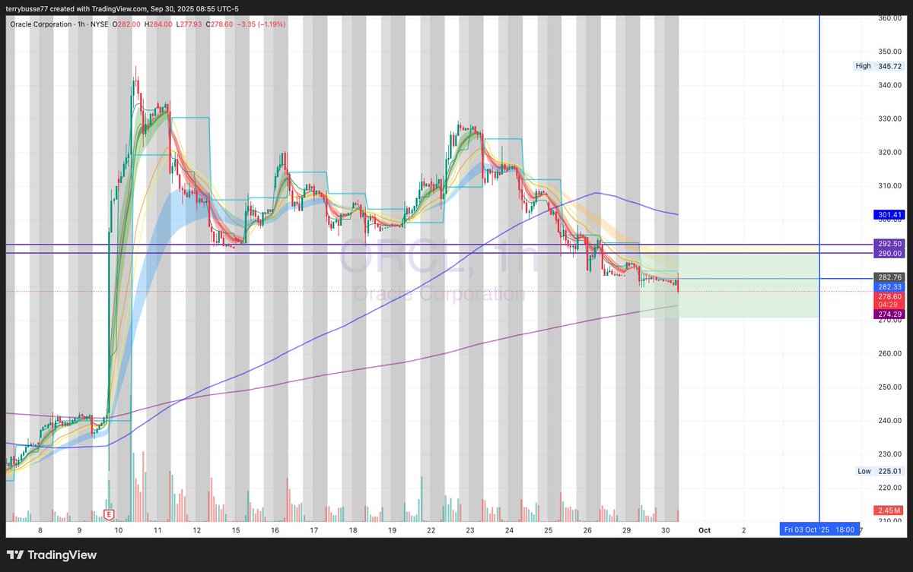Image resolution: width=913 pixels, height=572 pixels.
Task: Select the blue 282.33 price label
Action: click(889, 286)
